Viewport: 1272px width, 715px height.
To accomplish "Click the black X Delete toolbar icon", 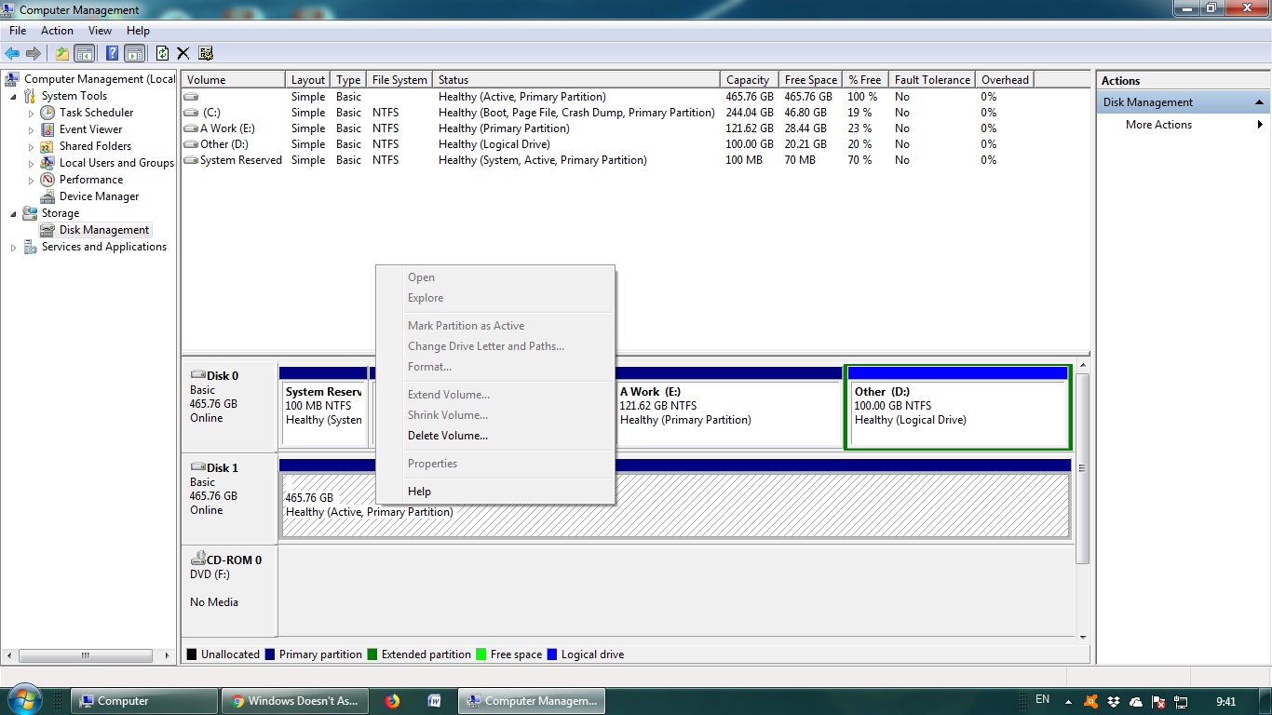I will click(x=183, y=53).
